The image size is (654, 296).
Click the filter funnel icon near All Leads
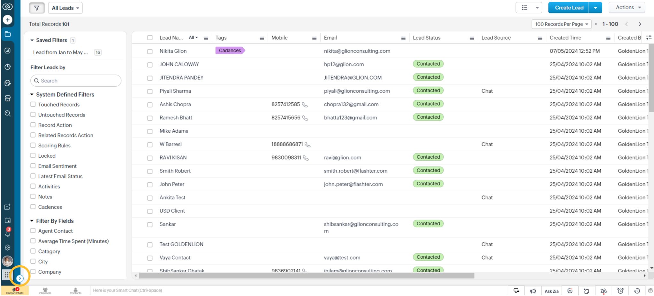[x=36, y=8]
